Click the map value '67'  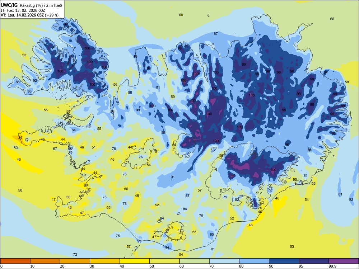pyautogui.click(x=55, y=149)
